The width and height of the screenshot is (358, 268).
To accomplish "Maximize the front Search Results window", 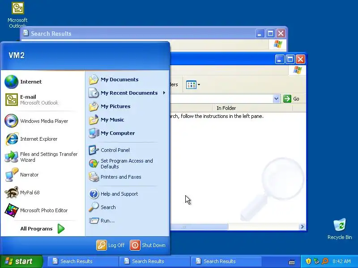I will [x=290, y=59].
